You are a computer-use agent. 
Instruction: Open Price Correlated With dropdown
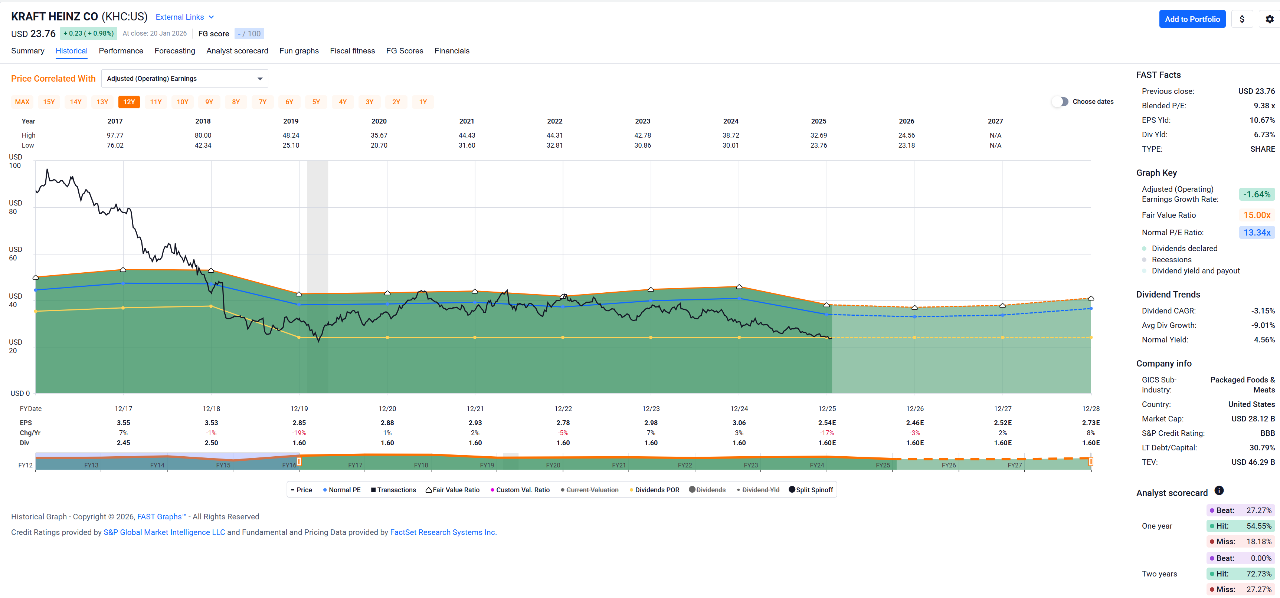(x=184, y=79)
